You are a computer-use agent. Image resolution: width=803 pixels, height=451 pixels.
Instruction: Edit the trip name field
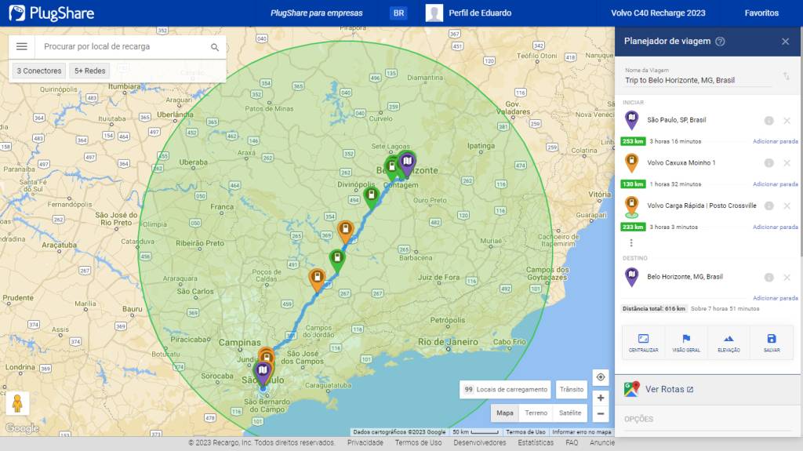coord(696,80)
